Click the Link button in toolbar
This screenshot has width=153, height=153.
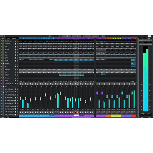coord(80,36)
